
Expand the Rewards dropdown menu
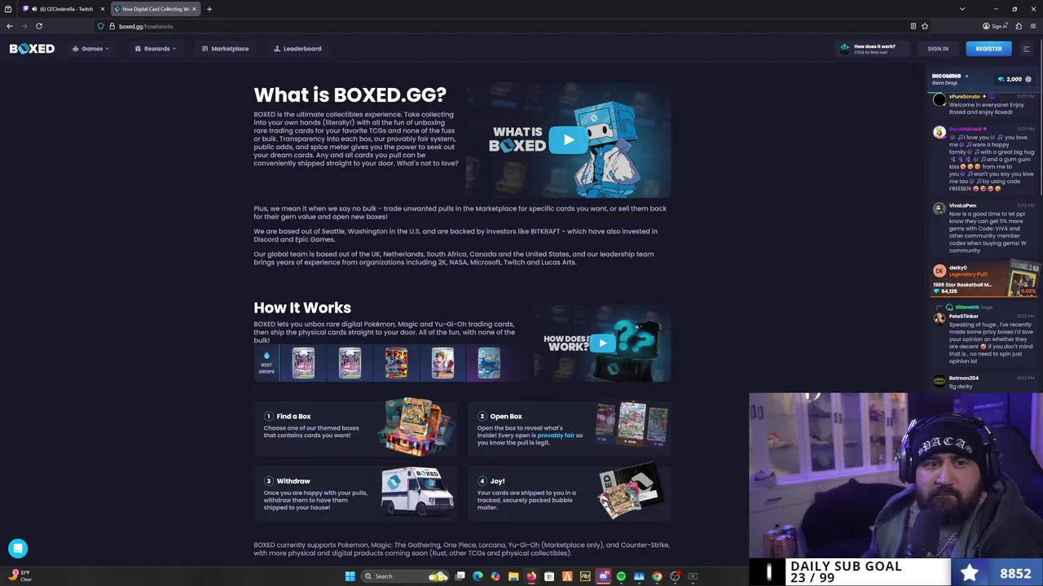(155, 49)
